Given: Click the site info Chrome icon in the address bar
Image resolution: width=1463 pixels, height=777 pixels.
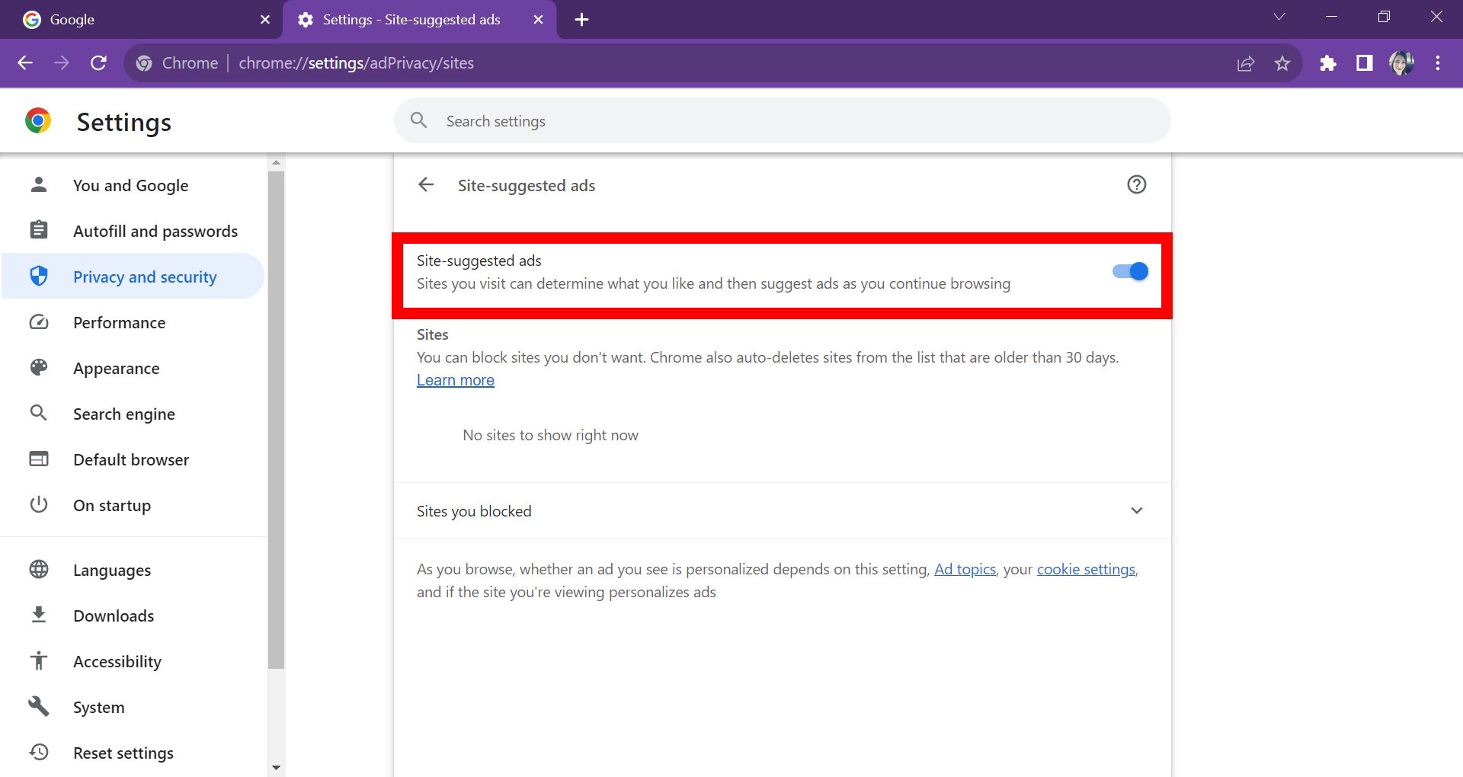Looking at the screenshot, I should [x=144, y=63].
